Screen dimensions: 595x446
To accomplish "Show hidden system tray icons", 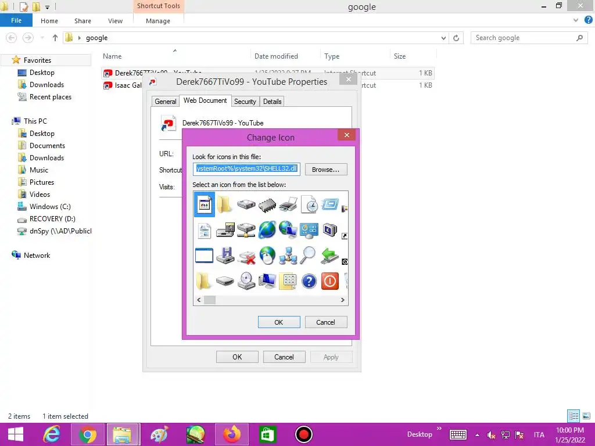I will [x=478, y=434].
